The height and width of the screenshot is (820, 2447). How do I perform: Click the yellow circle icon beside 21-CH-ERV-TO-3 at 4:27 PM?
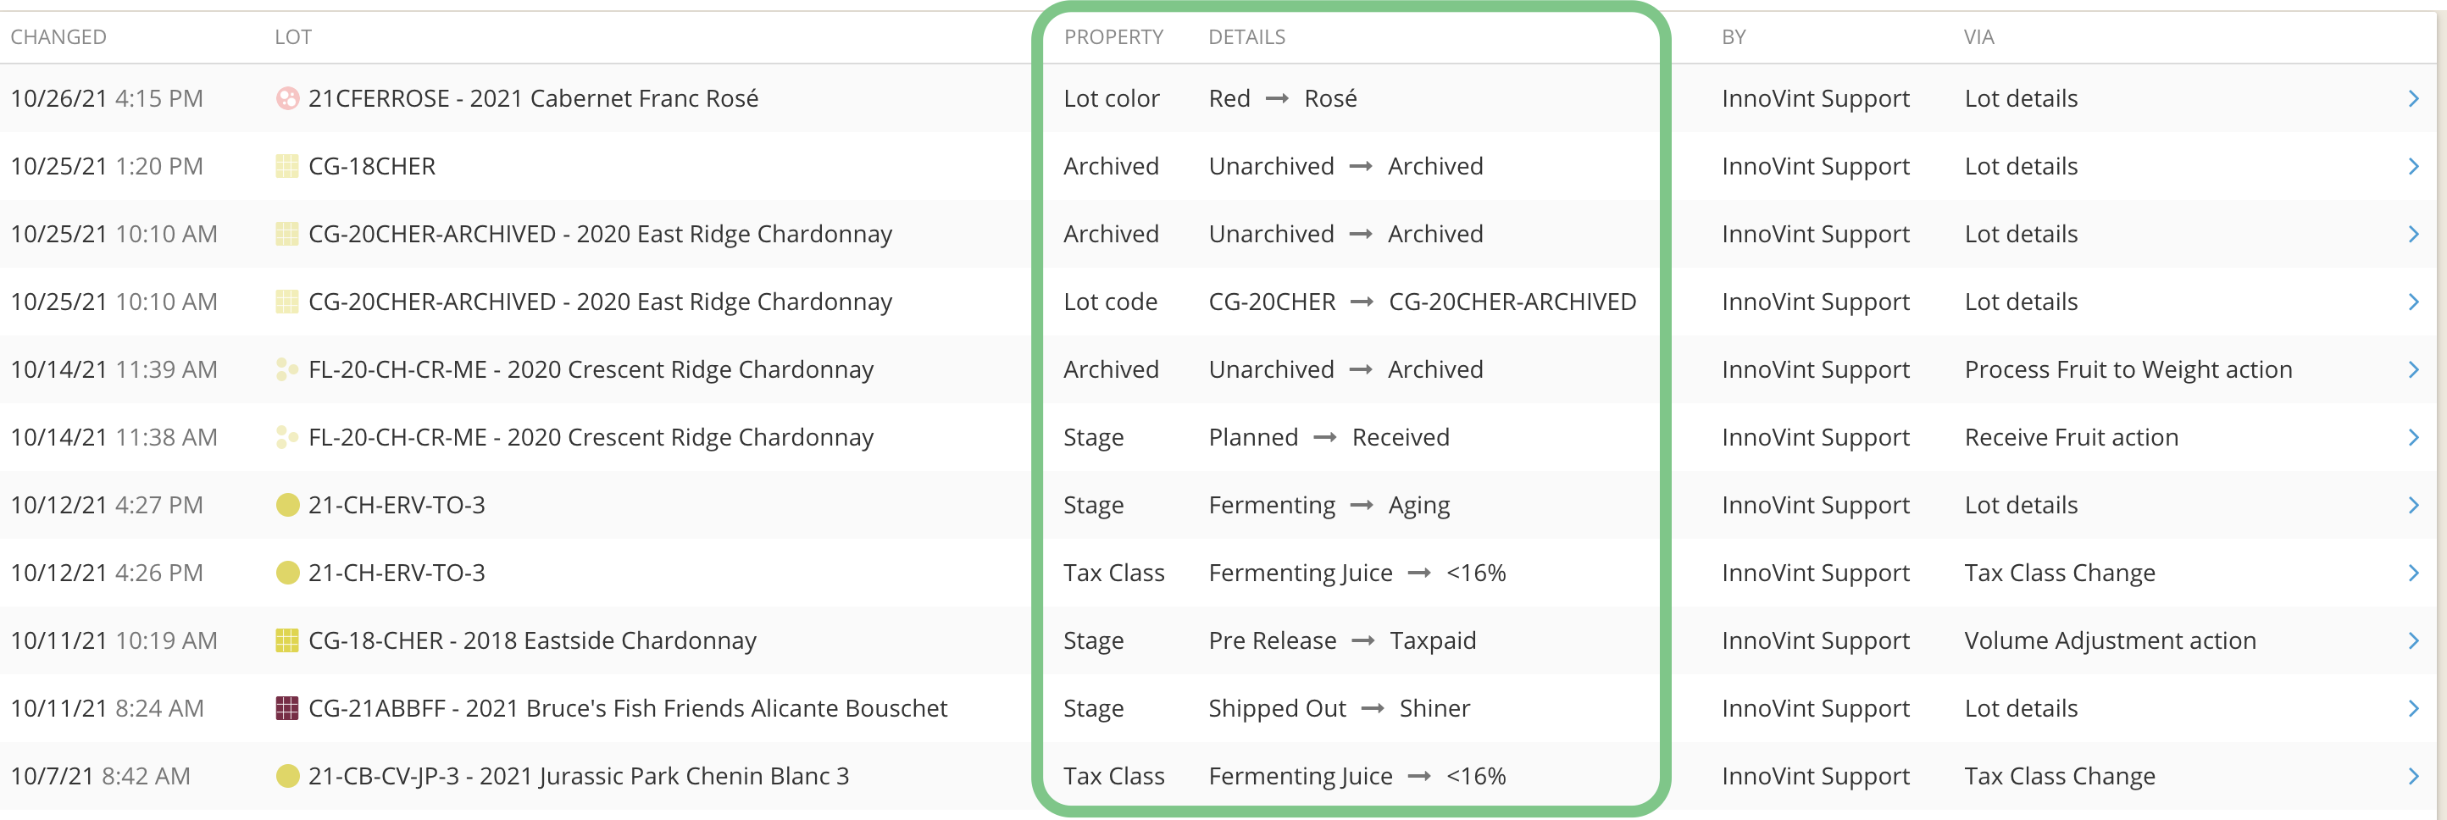[x=287, y=505]
